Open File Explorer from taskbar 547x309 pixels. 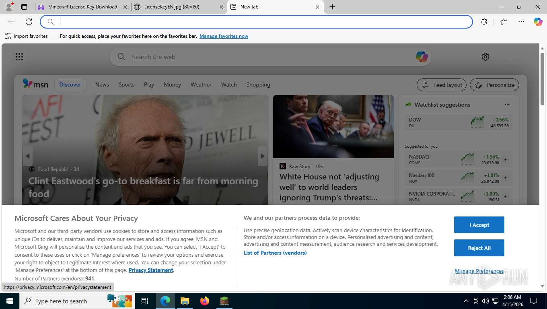tap(185, 301)
